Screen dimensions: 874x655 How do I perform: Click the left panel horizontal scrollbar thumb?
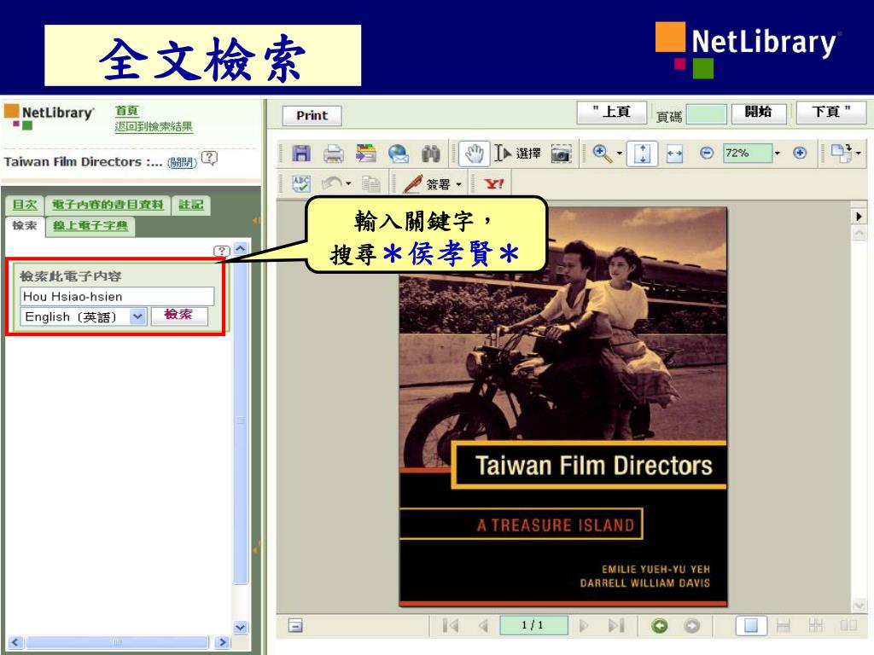pyautogui.click(x=117, y=642)
